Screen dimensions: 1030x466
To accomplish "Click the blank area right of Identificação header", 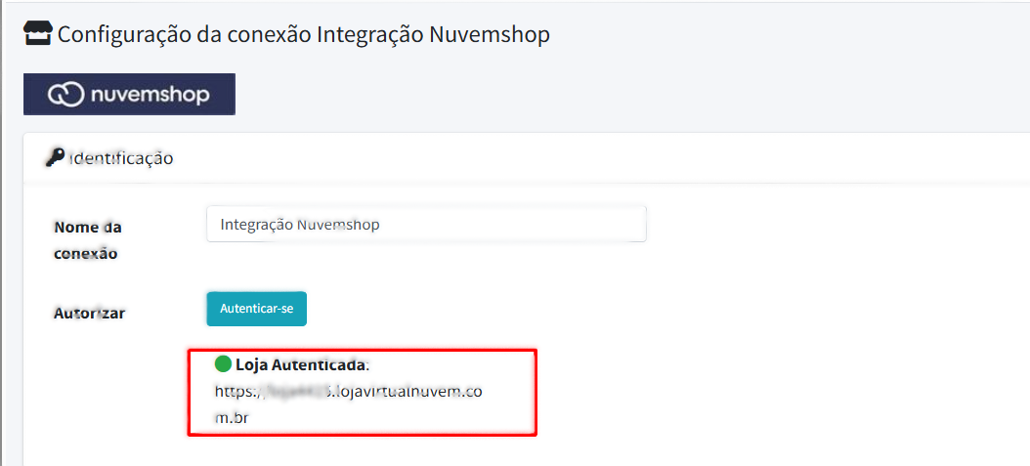I will [586, 157].
